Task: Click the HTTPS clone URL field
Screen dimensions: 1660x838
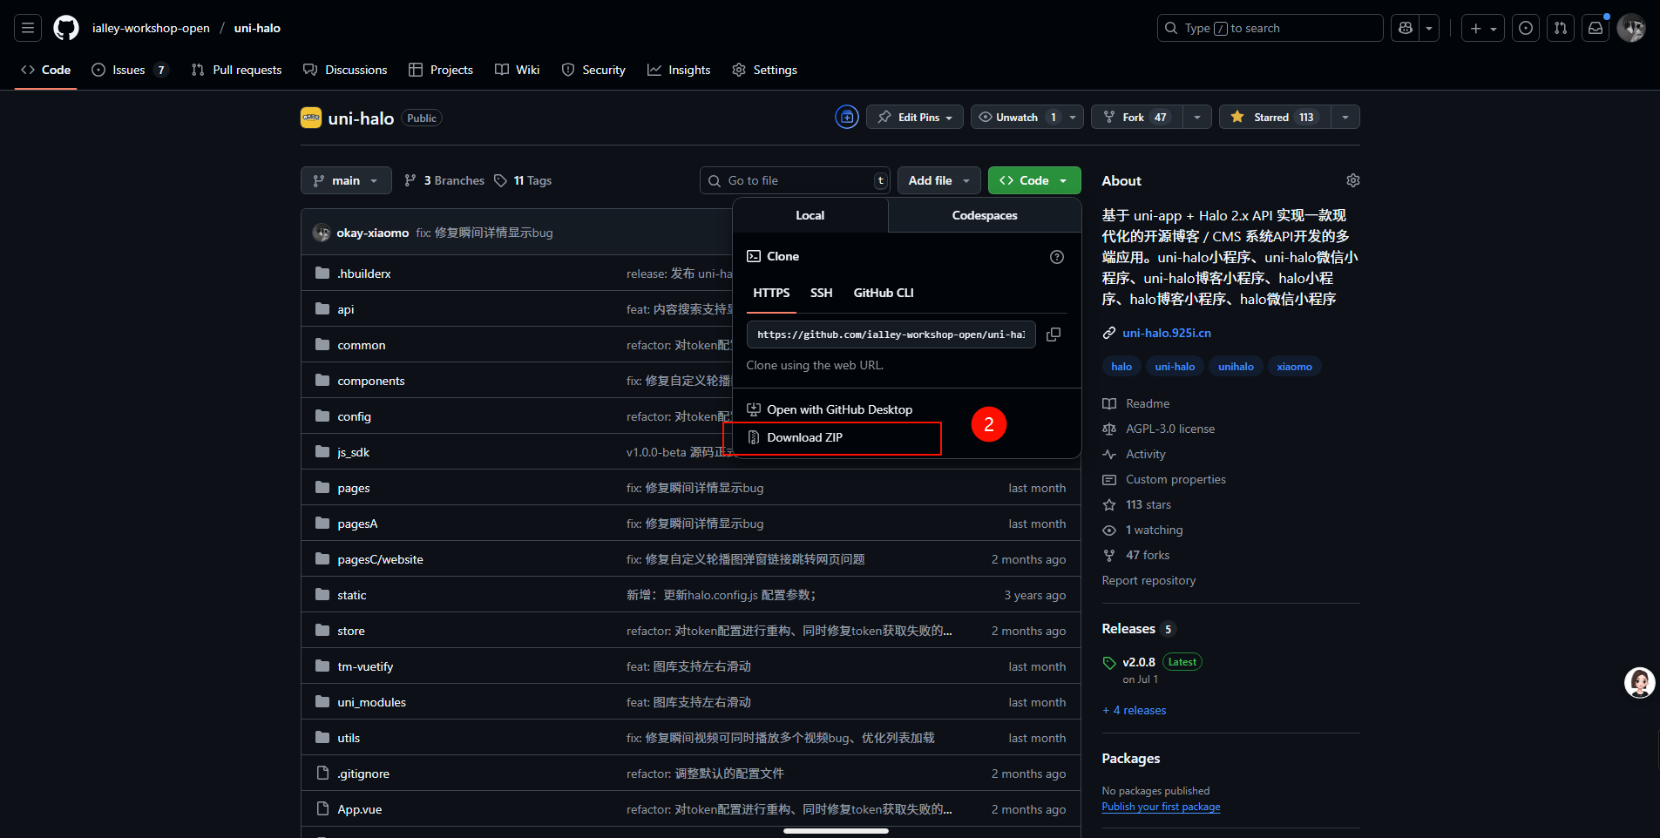Action: pyautogui.click(x=891, y=335)
